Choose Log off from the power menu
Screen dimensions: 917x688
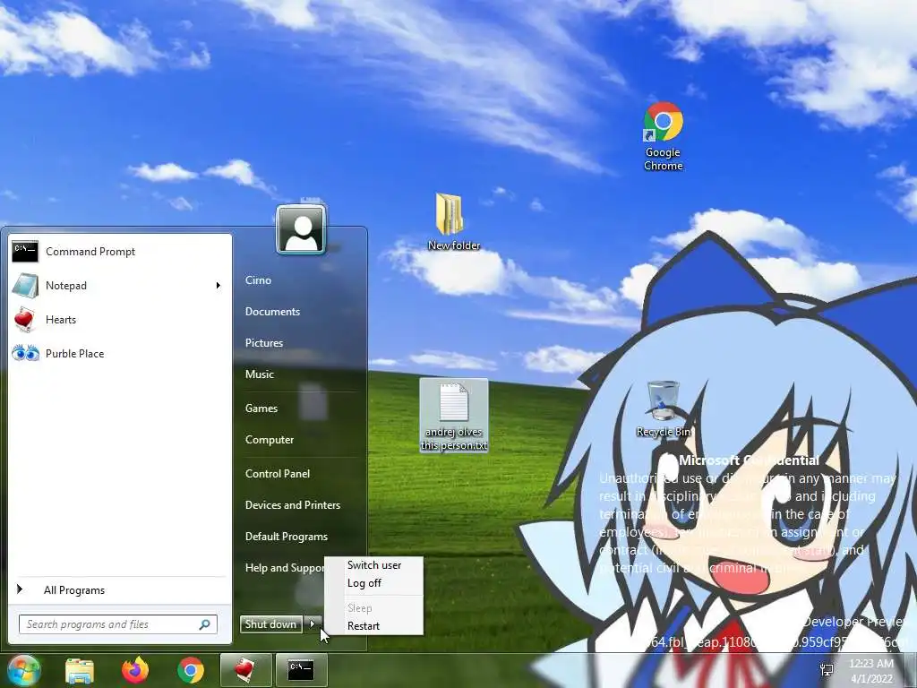point(364,583)
